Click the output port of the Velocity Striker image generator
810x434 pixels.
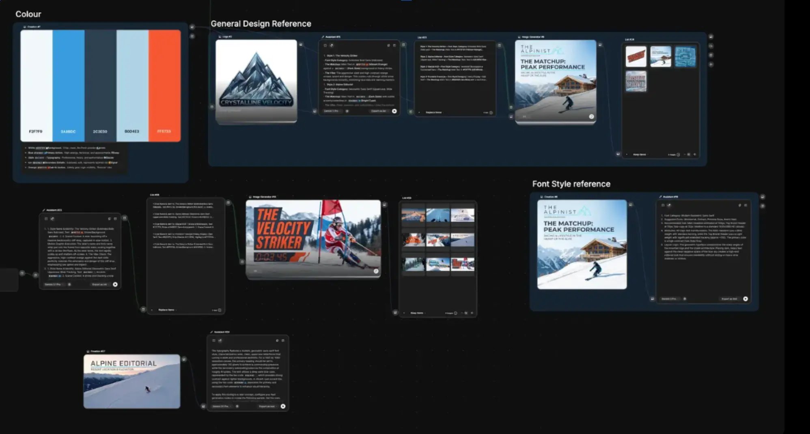[x=384, y=205]
